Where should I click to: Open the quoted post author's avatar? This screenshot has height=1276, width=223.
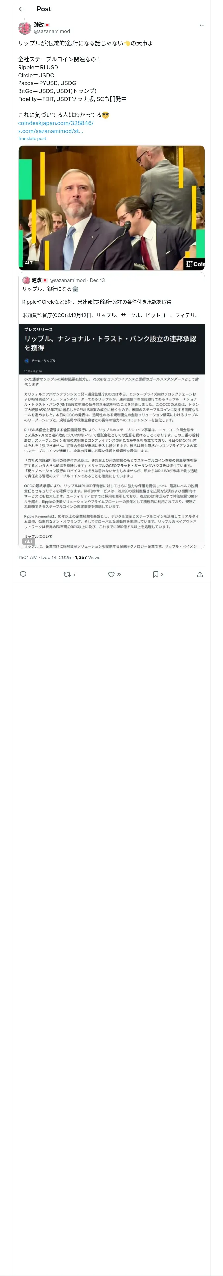26,280
